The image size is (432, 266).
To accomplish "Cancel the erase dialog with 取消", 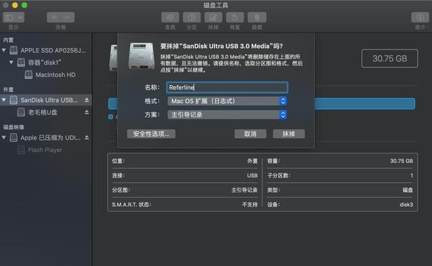I will point(250,134).
